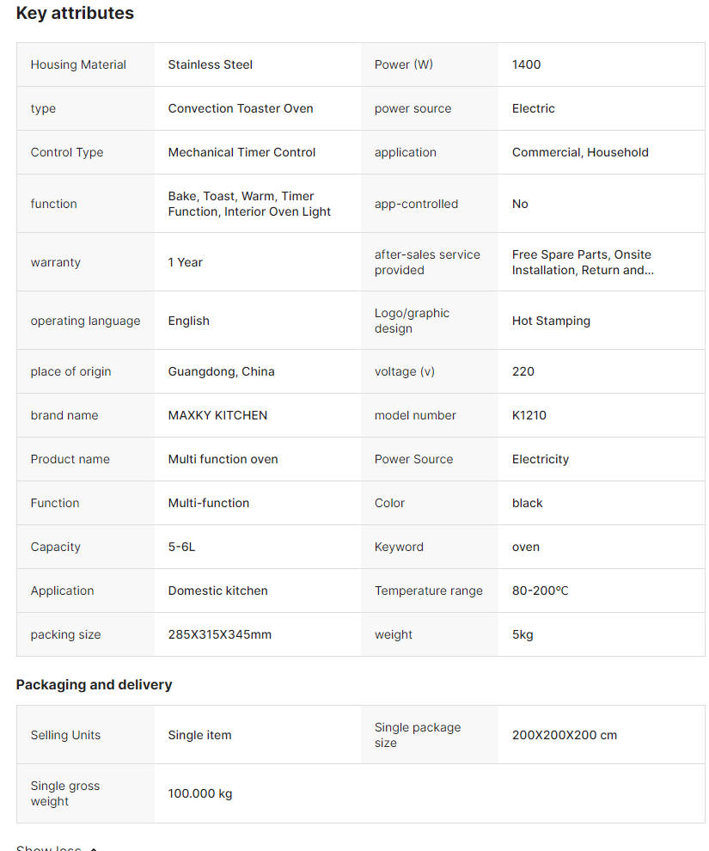Click the 80-200℃ temperature range value
This screenshot has height=851, width=709.
(540, 591)
